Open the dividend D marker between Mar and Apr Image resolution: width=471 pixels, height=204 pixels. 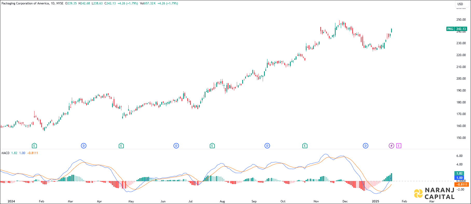(x=84, y=146)
